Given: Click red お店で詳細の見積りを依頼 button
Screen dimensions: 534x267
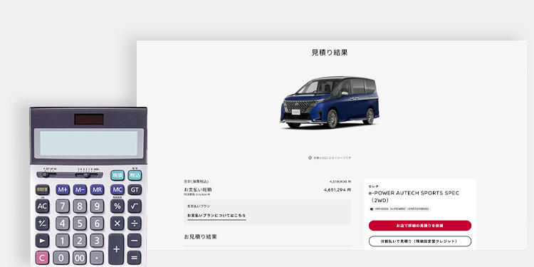Looking at the screenshot, I should 420,226.
